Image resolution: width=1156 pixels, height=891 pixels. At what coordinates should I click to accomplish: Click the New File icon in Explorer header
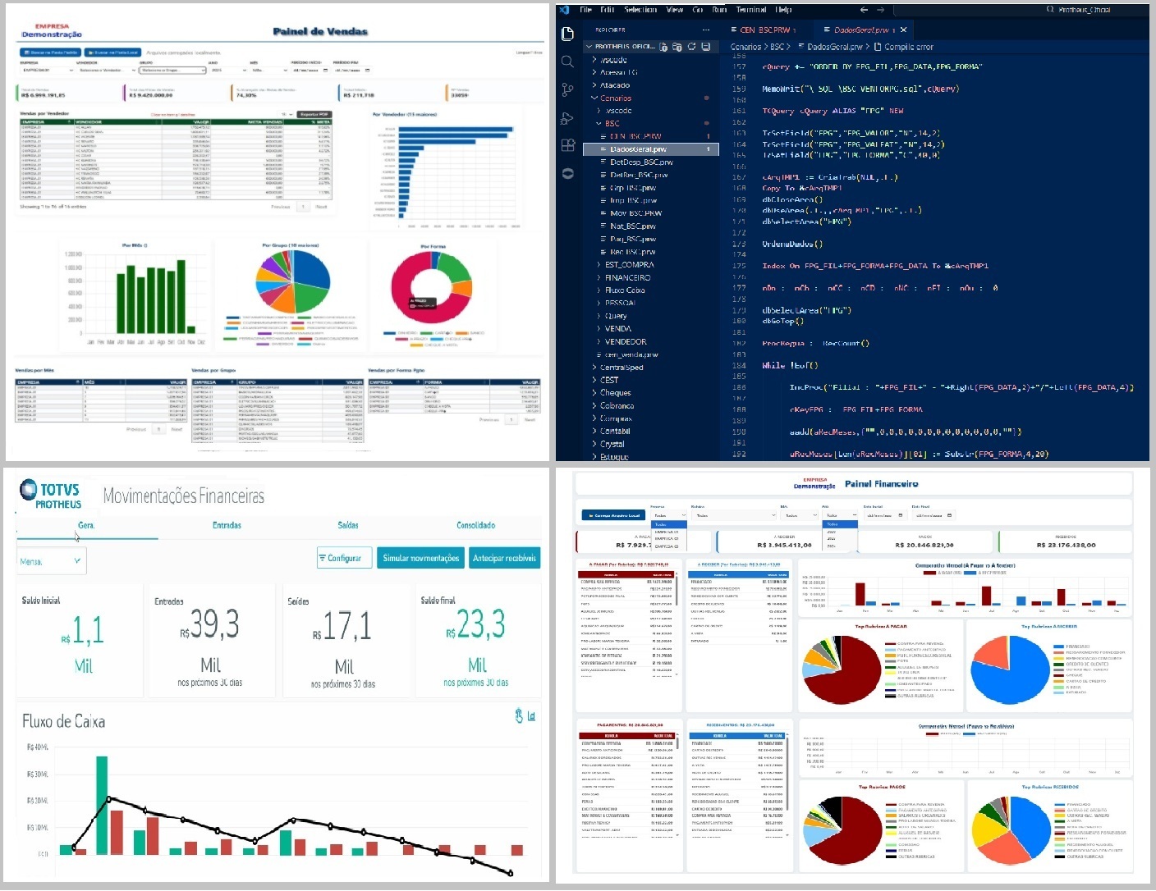coord(663,47)
